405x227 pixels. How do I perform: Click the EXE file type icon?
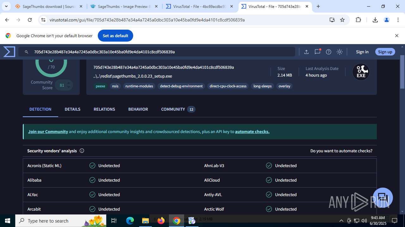[361, 72]
